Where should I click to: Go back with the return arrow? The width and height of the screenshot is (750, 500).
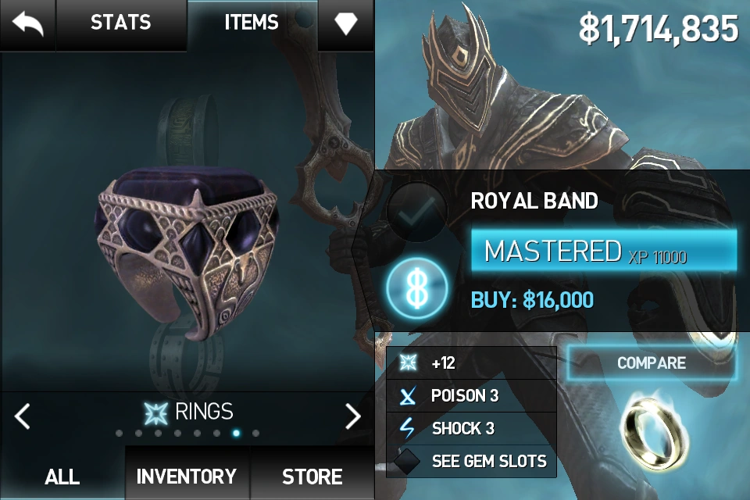[x=28, y=24]
